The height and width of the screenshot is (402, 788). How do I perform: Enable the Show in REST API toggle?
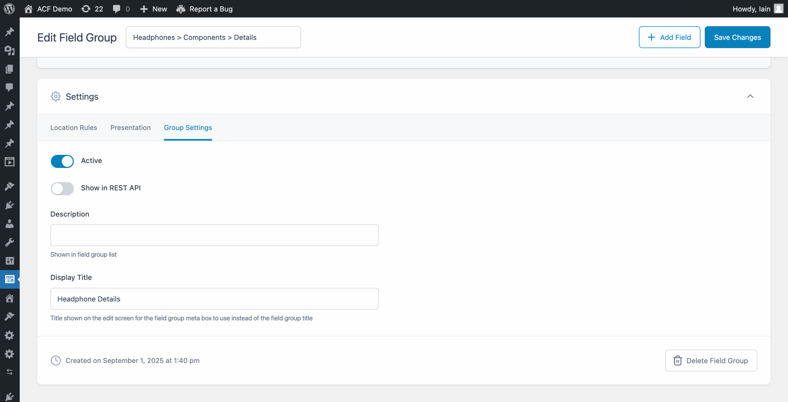click(62, 188)
